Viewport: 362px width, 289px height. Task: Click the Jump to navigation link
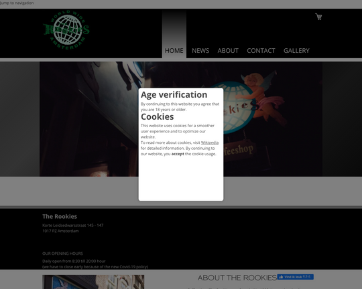pos(17,3)
